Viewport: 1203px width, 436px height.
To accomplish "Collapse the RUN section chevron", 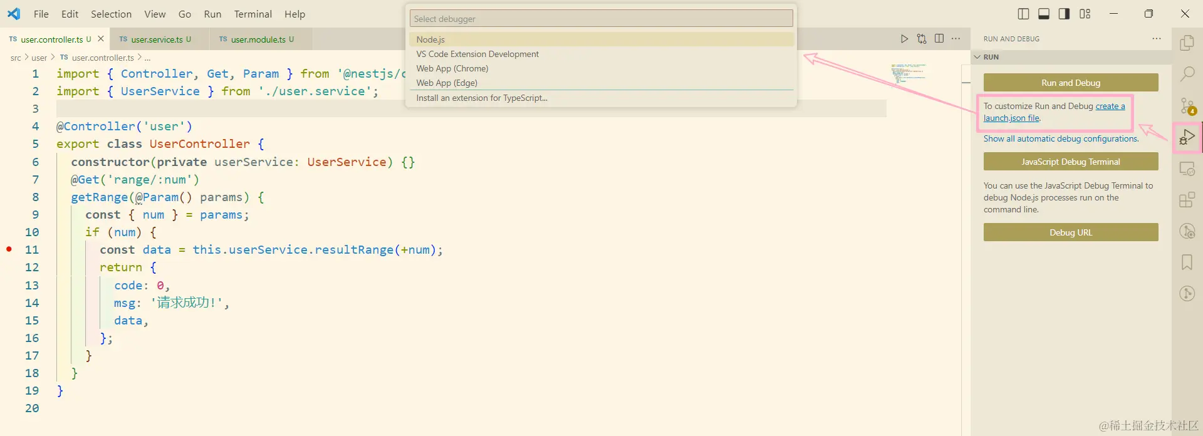I will click(x=977, y=57).
